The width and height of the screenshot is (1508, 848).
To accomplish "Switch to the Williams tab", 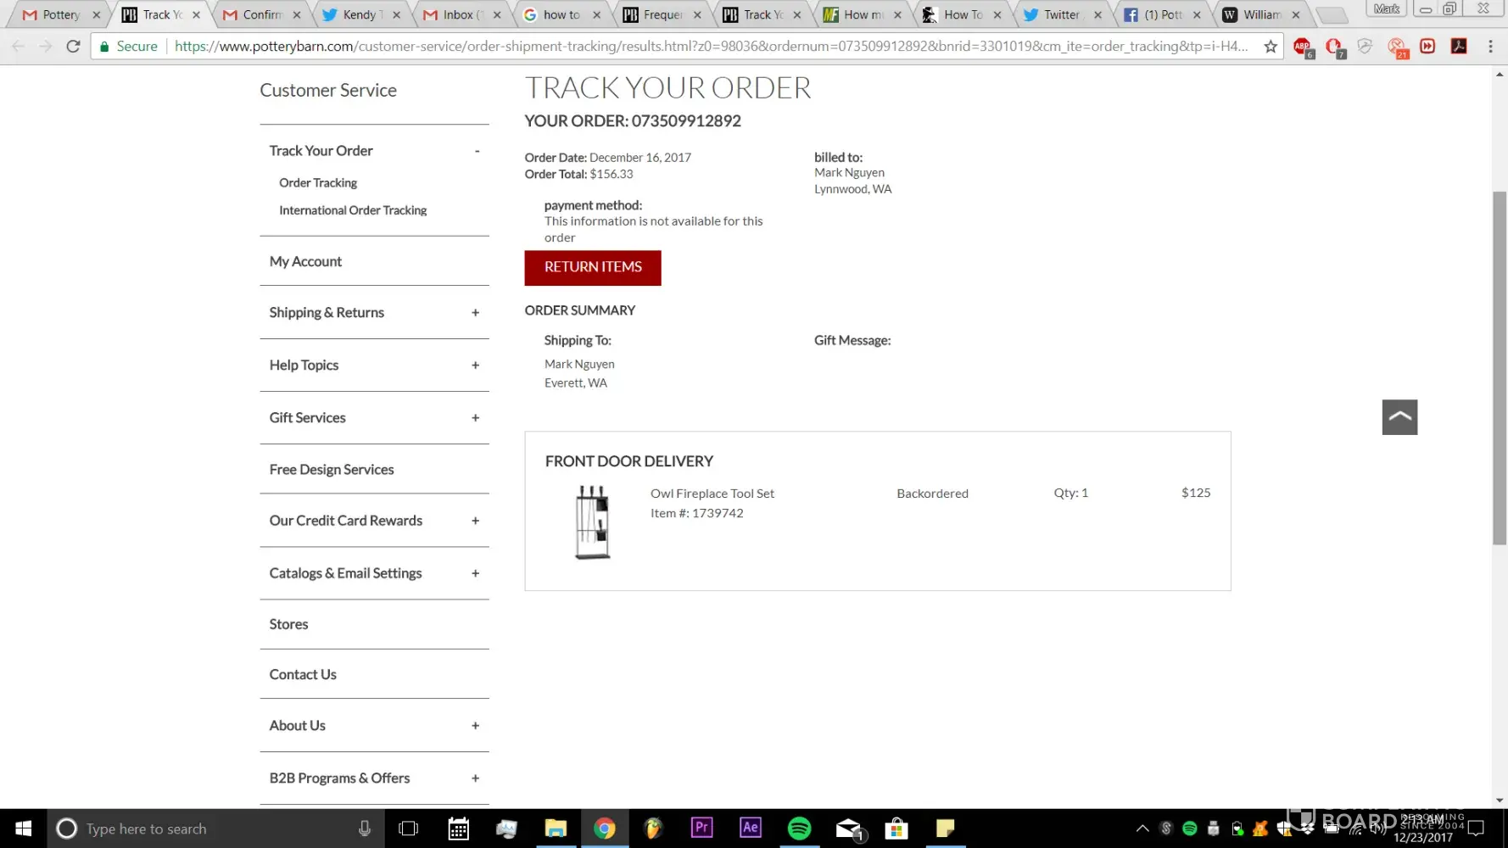I will click(1261, 14).
